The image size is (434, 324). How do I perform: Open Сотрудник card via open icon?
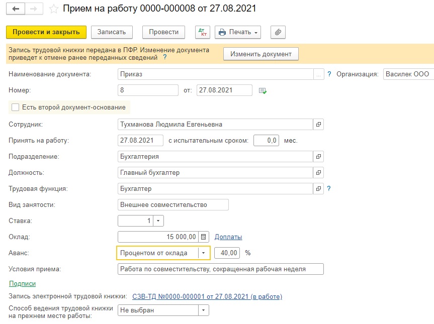(318, 125)
